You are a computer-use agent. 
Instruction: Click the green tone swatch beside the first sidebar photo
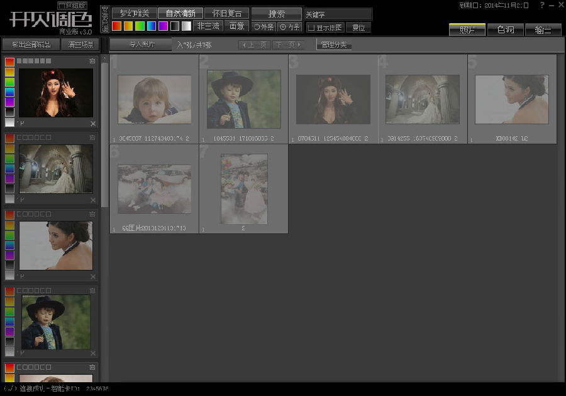[9, 82]
